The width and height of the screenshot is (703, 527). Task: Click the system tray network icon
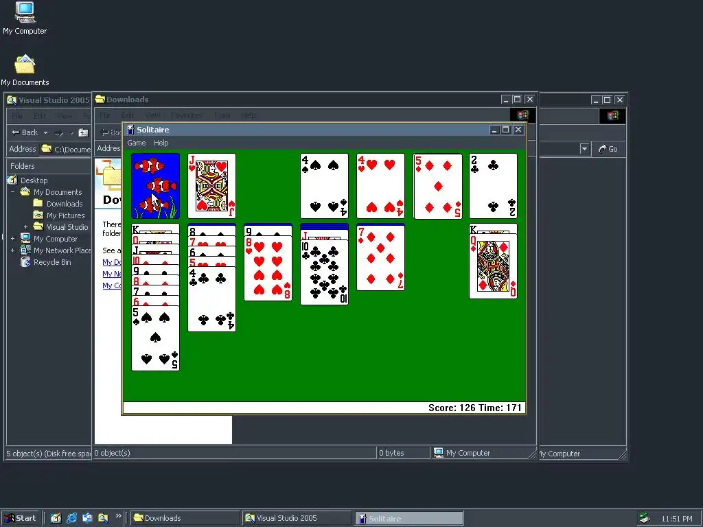[x=645, y=518]
